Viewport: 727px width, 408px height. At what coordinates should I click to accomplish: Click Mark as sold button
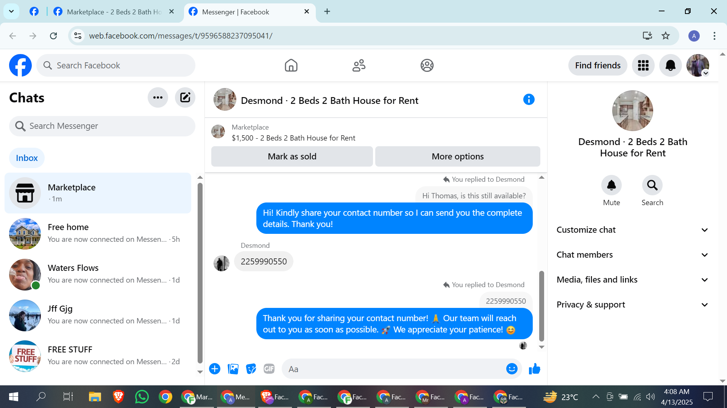[292, 156]
